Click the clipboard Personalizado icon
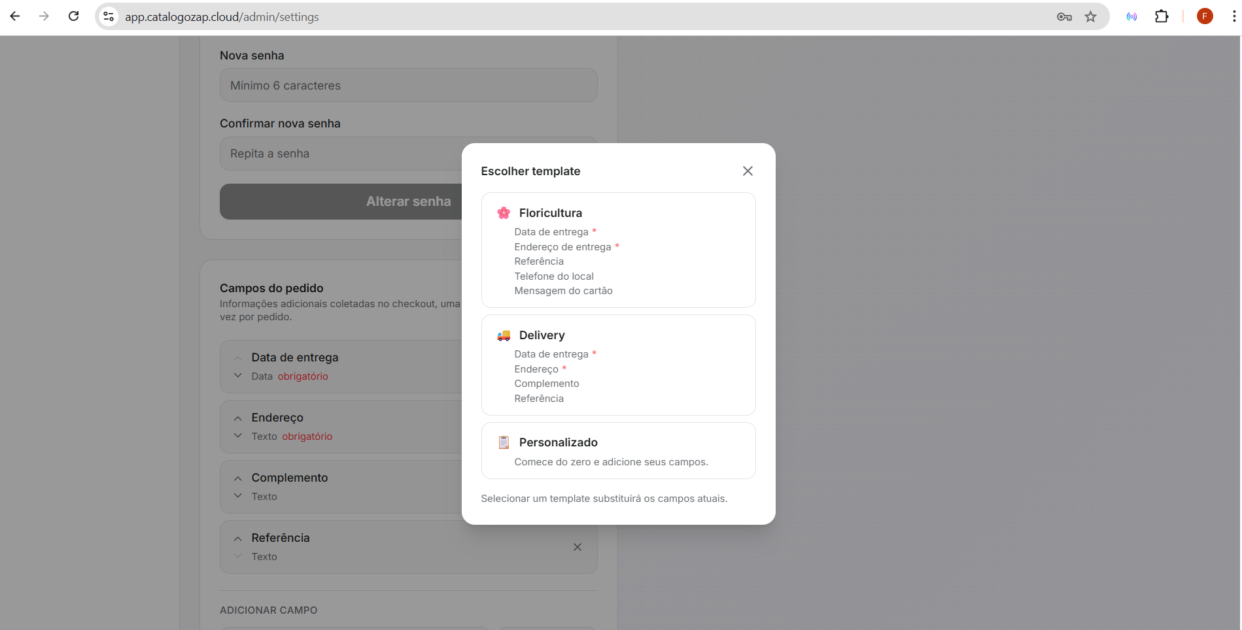Screen dimensions: 1242x630 (x=504, y=442)
